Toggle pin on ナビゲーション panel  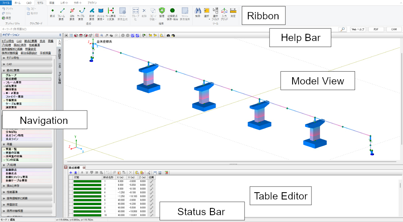(60, 35)
